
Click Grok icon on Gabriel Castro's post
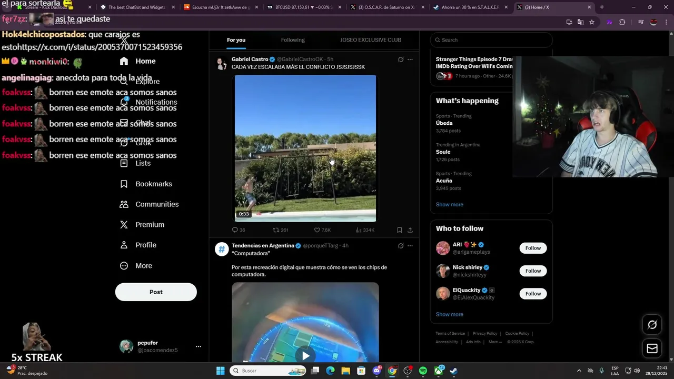point(401,59)
